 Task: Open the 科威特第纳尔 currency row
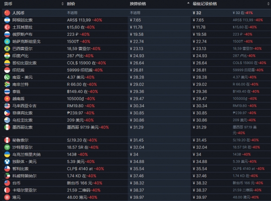(135, 176)
